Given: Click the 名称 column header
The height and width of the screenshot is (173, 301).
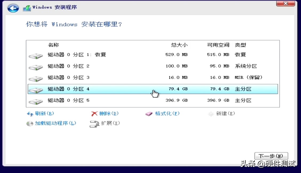Looking at the screenshot, I should click(53, 45).
